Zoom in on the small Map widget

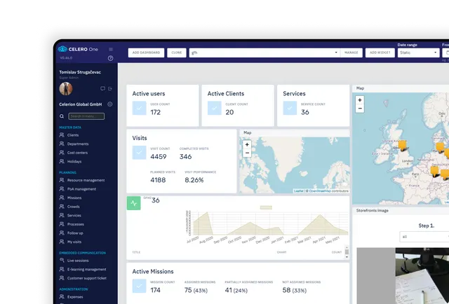click(247, 145)
